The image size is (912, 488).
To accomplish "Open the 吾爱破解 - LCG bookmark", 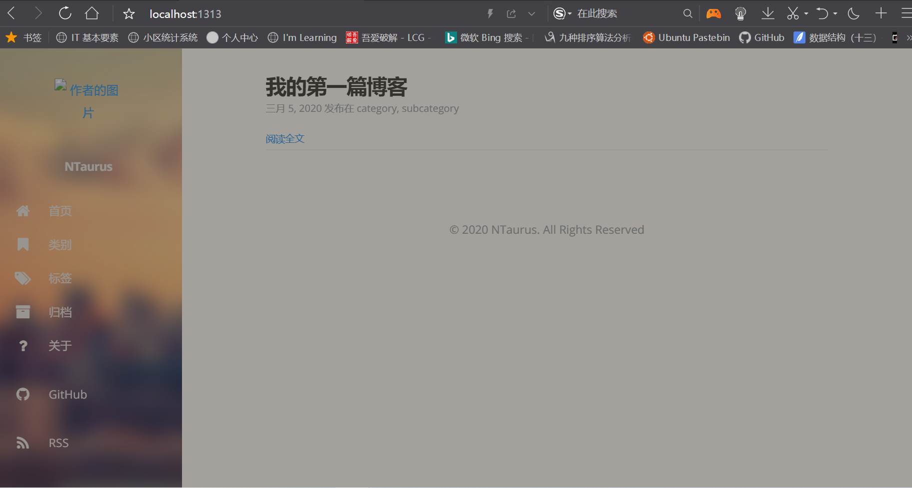I will tap(389, 37).
